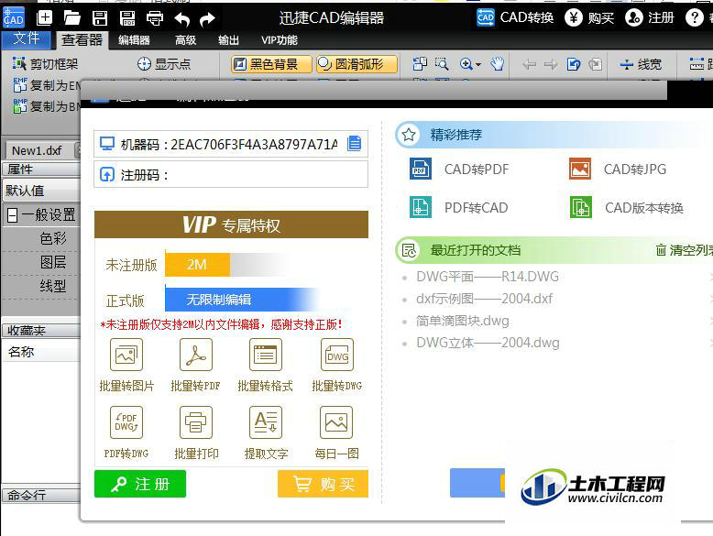Switch to the 输出 tab

[228, 40]
